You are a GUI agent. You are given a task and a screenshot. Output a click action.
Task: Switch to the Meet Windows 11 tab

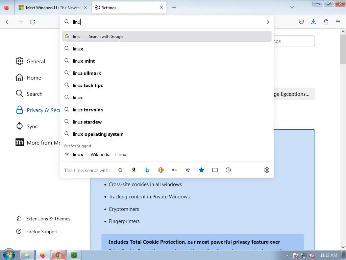[53, 7]
